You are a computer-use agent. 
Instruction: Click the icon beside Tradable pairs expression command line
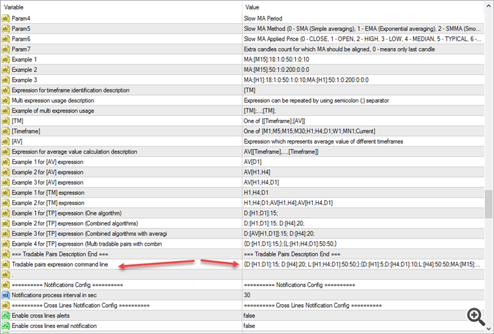coord(5,264)
